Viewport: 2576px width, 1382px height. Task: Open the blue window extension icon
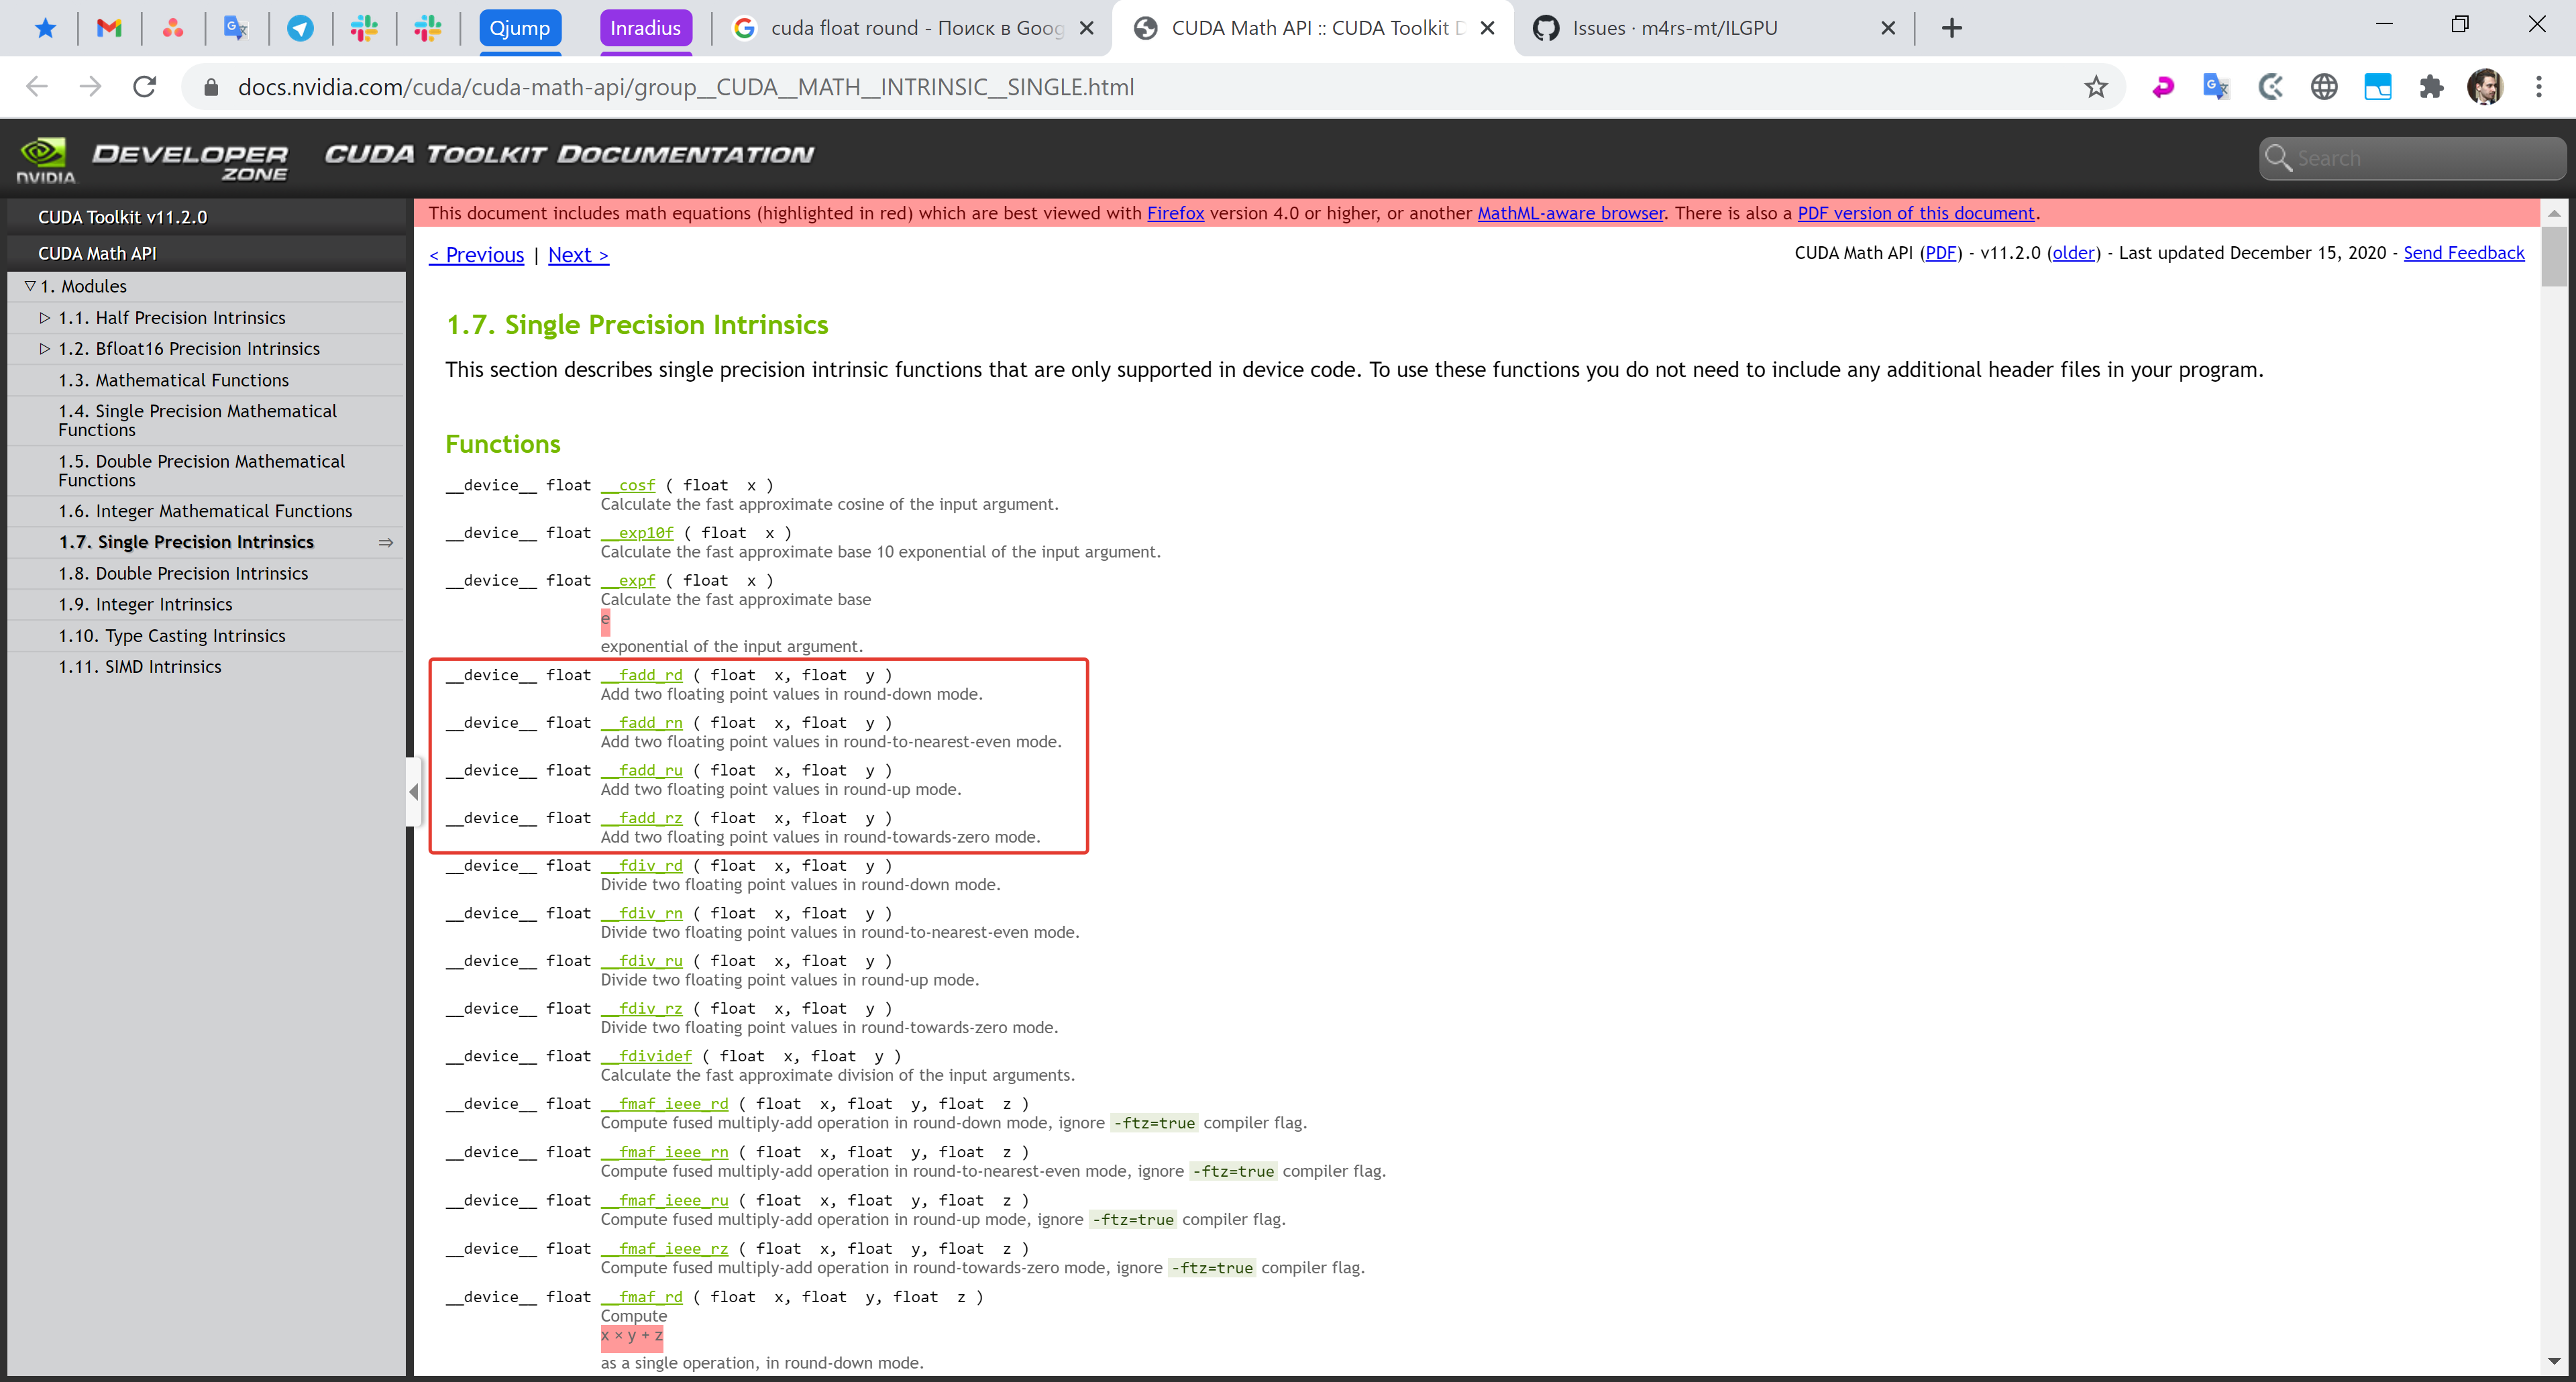point(2378,87)
